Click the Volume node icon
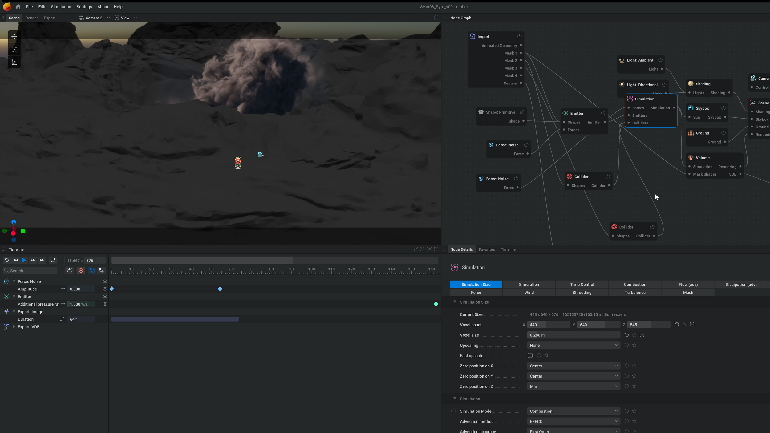The height and width of the screenshot is (433, 770). 691,158
